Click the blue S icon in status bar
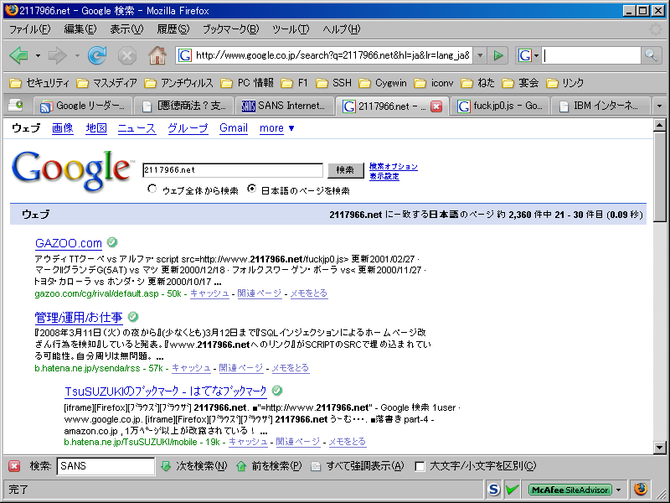The width and height of the screenshot is (670, 503). 493,489
